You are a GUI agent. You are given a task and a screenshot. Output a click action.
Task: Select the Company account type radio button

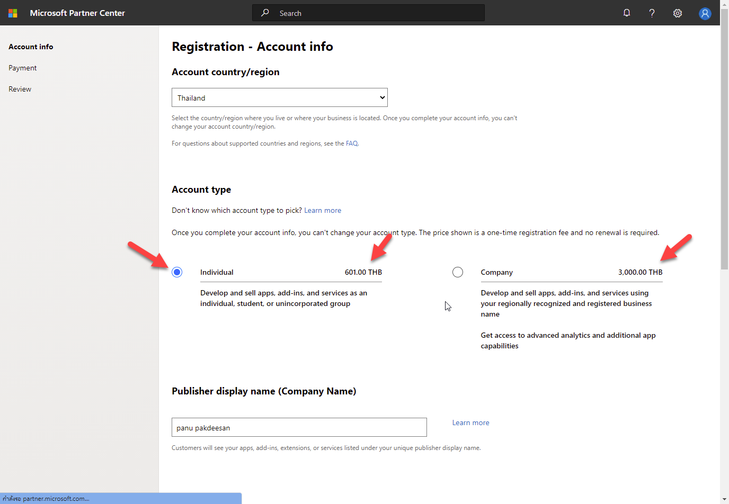coord(458,272)
